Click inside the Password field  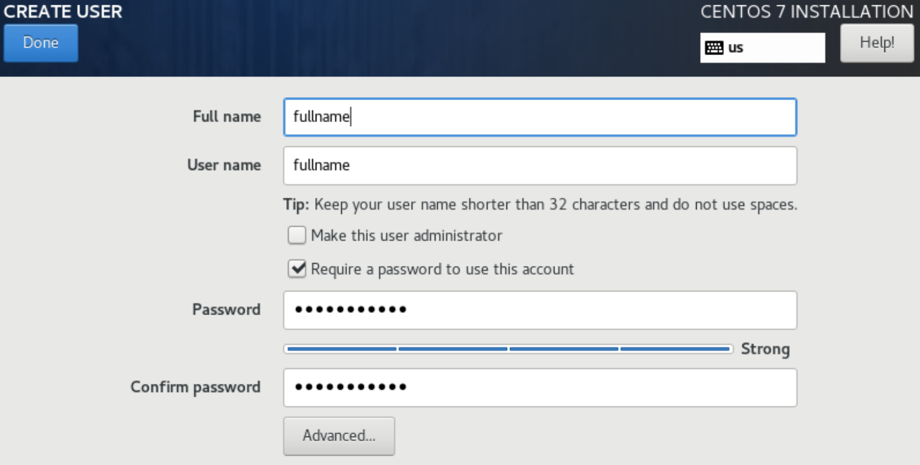540,310
